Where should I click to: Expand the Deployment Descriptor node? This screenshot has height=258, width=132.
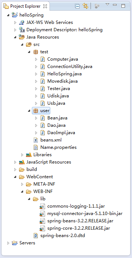(15, 30)
